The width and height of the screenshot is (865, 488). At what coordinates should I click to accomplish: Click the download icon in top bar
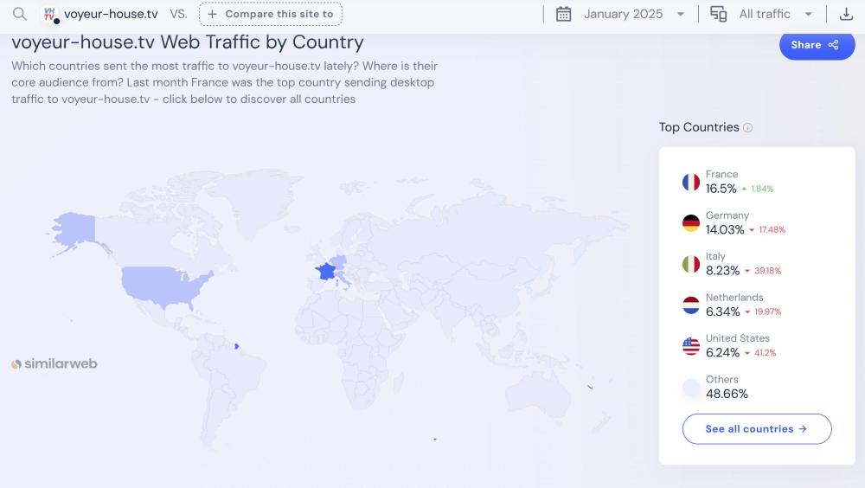[846, 14]
